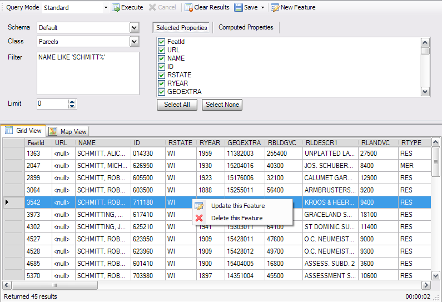Click the Execute run icon
The image size is (442, 302).
(x=116, y=8)
